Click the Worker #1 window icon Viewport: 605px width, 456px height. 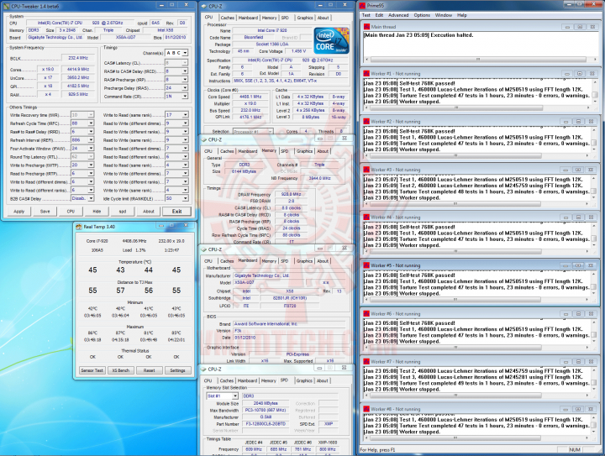click(366, 75)
